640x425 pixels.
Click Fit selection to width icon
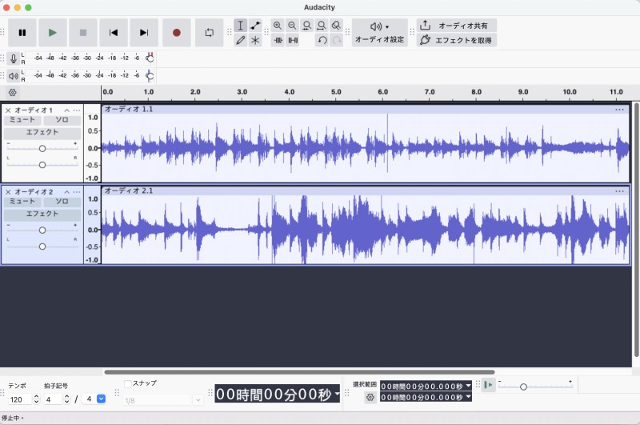click(306, 26)
